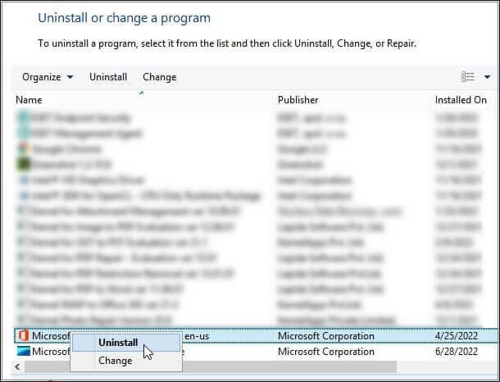The height and width of the screenshot is (382, 500).
Task: Select the 4/25/2022 install date cell
Action: pyautogui.click(x=457, y=336)
